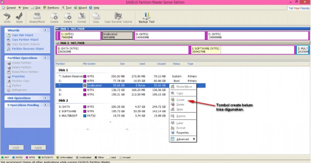Viewport: 311px width, 163px height.
Task: Collapse Disk 2 header in disk map
Action: [57, 43]
